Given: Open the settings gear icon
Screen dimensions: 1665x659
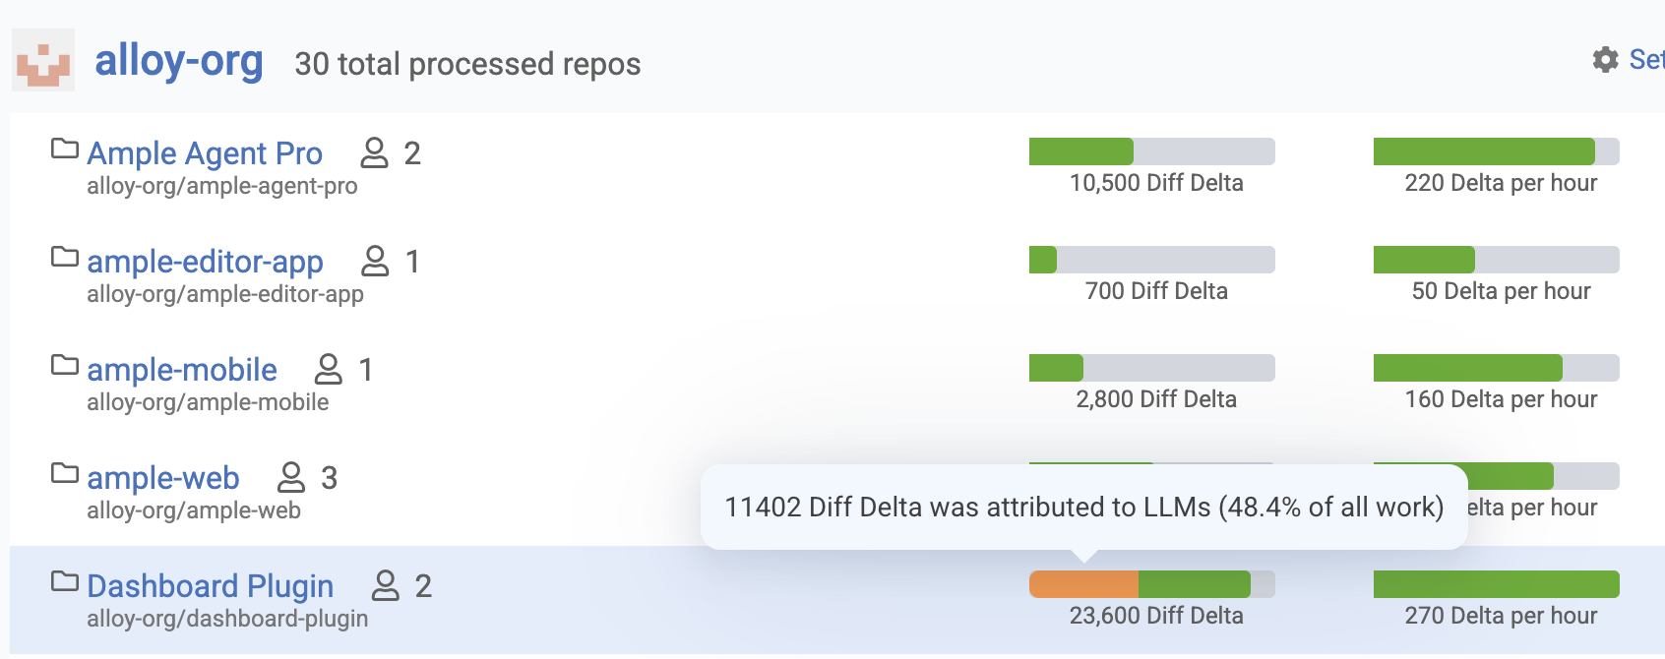Looking at the screenshot, I should pyautogui.click(x=1606, y=60).
